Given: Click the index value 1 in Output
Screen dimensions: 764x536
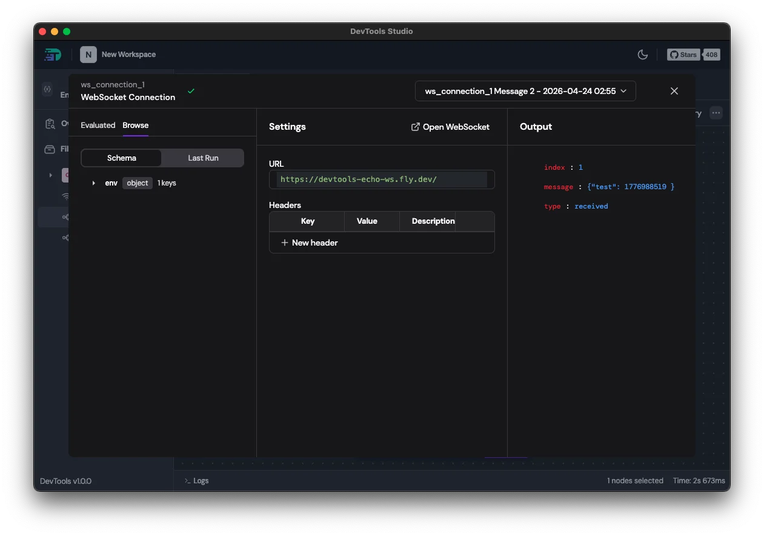Looking at the screenshot, I should point(580,167).
